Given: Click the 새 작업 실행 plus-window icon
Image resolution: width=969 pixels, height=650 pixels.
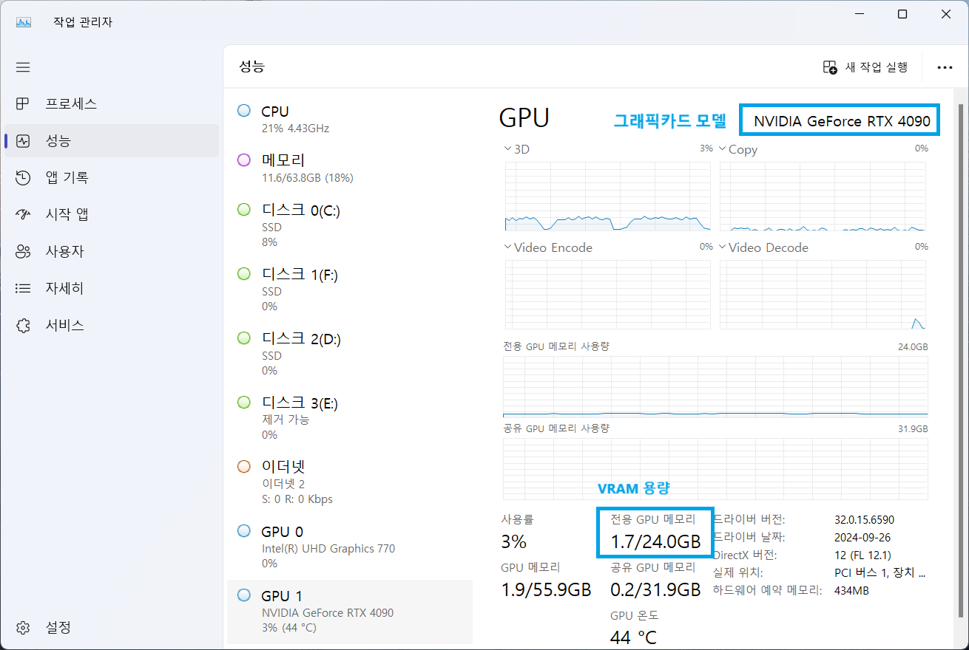Looking at the screenshot, I should point(830,67).
